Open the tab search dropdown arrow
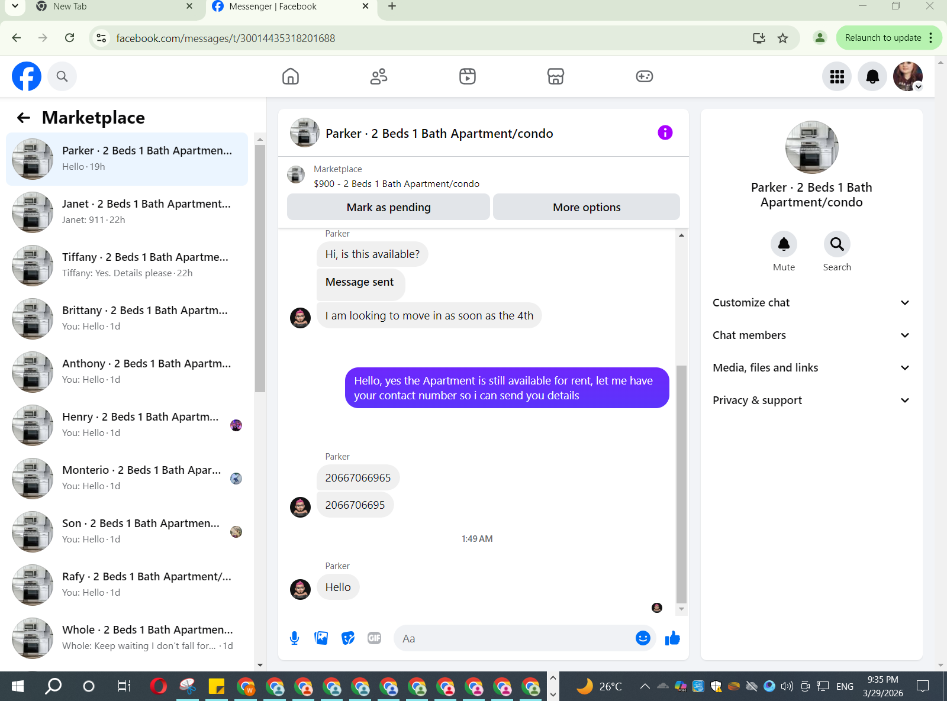 15,7
